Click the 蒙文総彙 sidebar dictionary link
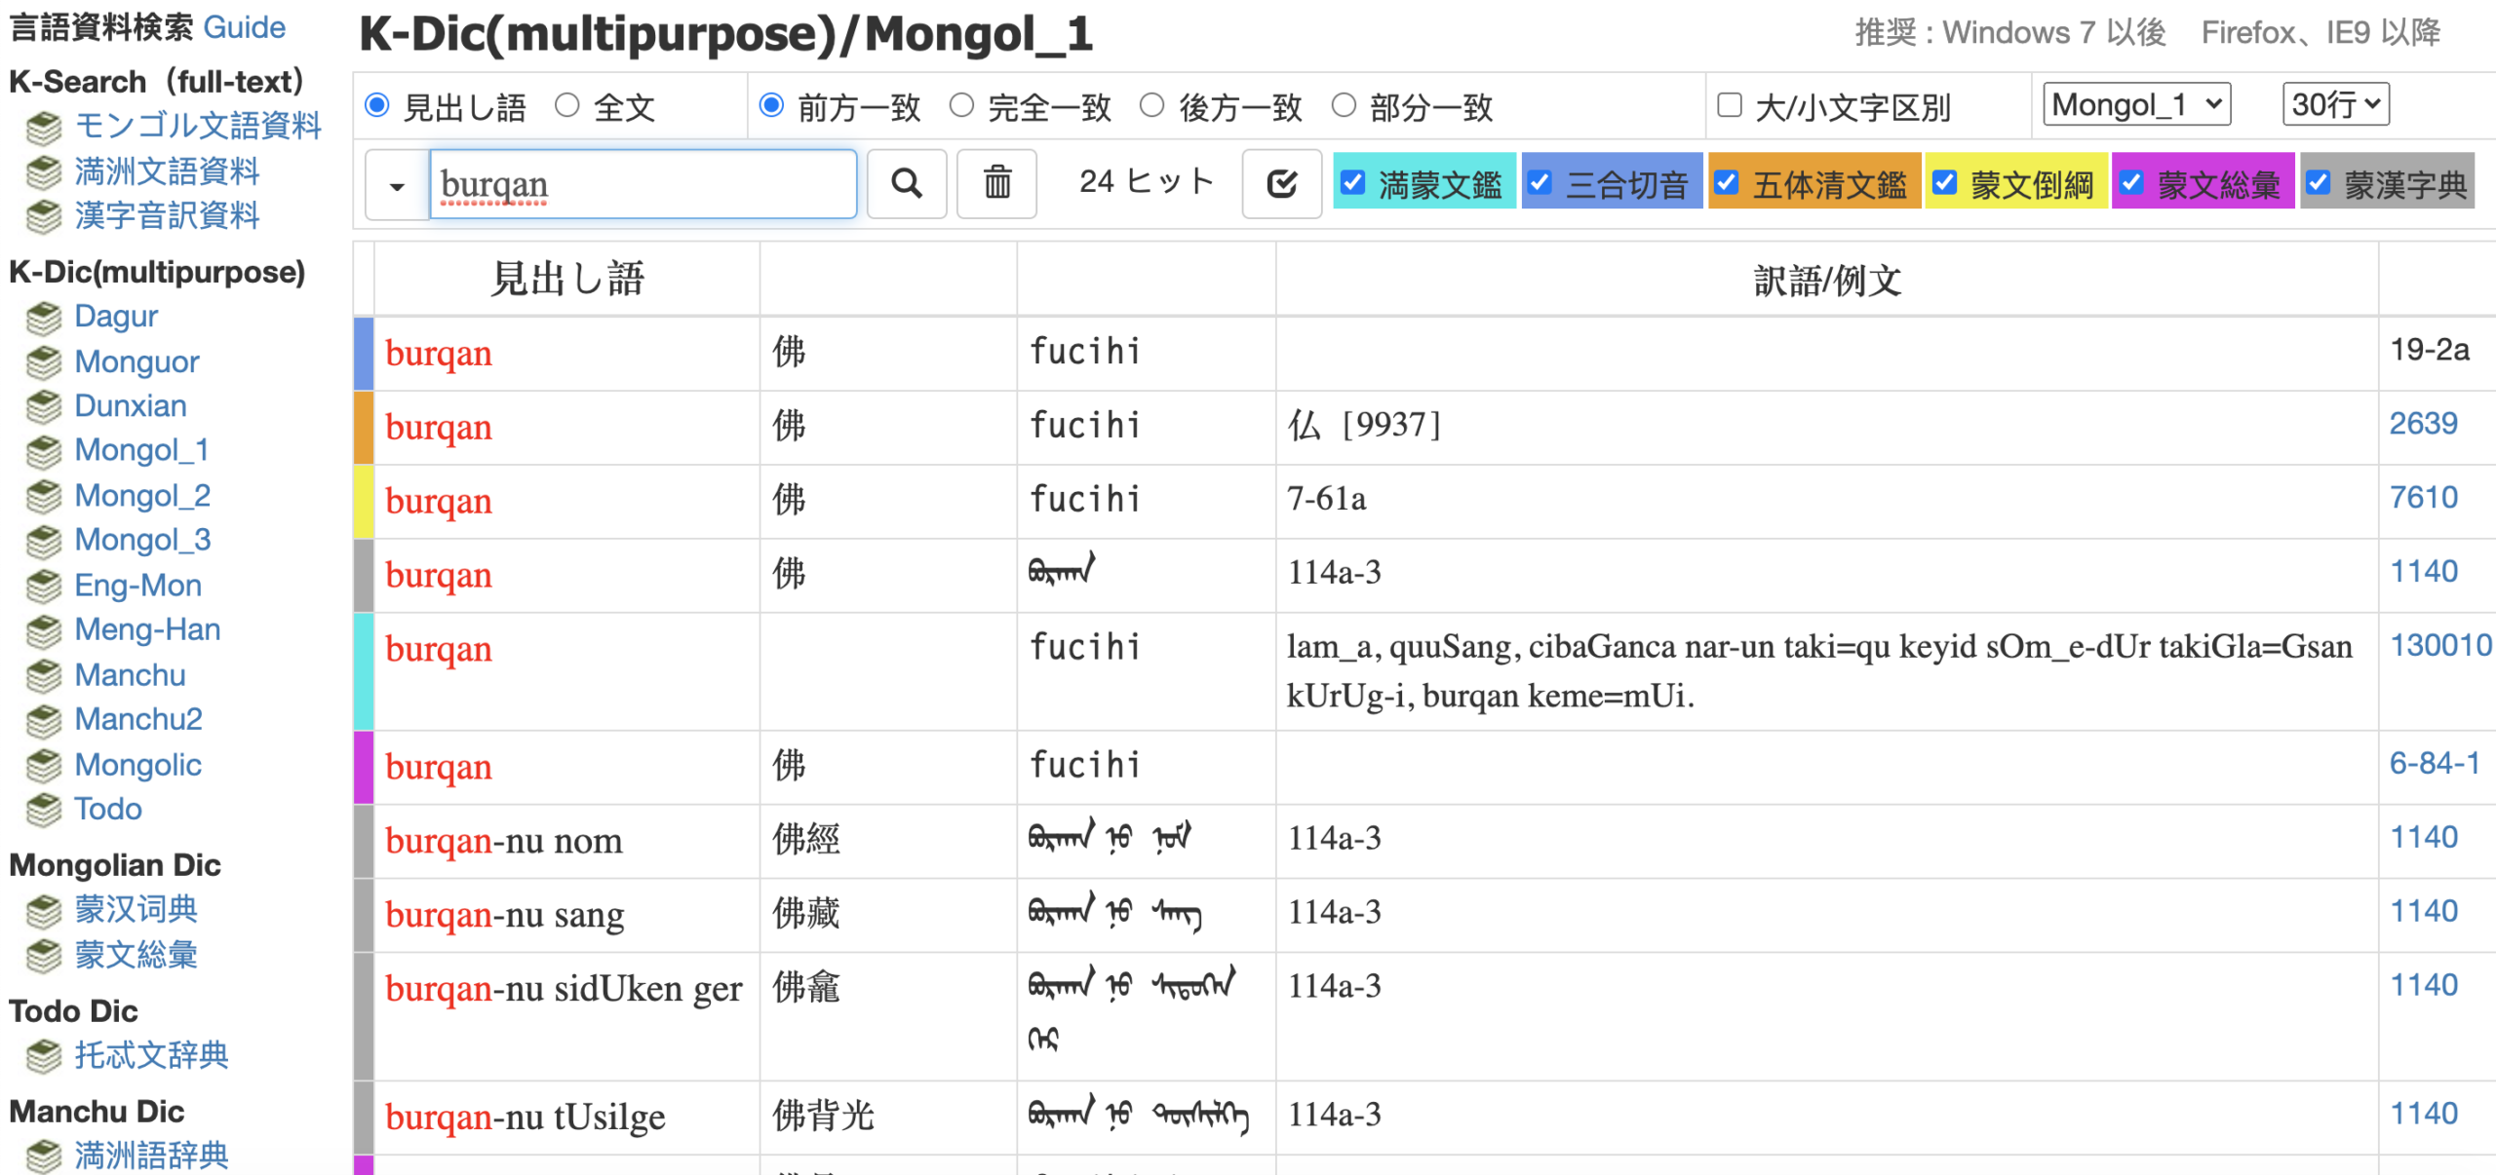 (x=136, y=956)
